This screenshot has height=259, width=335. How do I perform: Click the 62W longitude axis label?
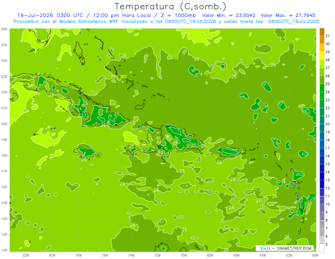(289, 255)
